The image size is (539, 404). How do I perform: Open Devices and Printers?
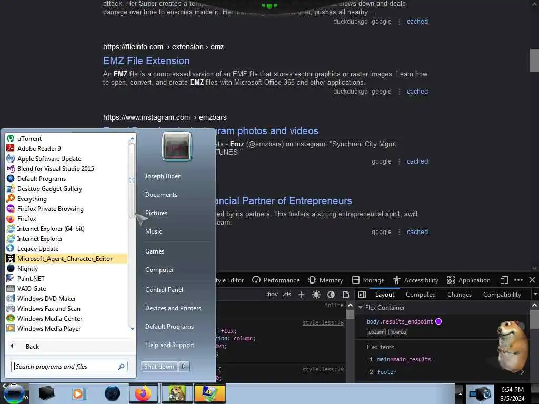coord(173,308)
